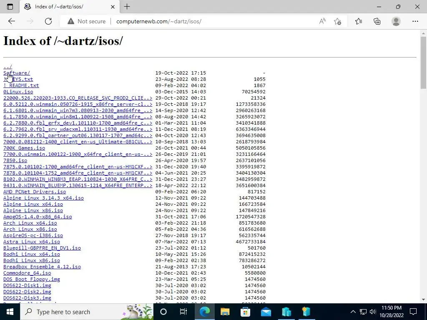
Task: Download DOS_Boot_Floppy.img
Action: (32, 280)
